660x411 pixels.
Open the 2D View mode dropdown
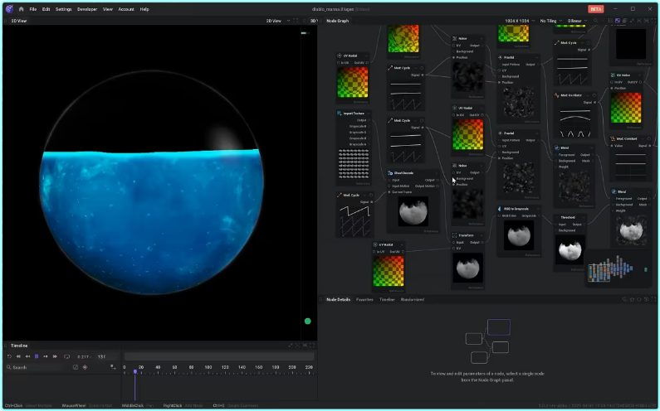click(x=278, y=21)
